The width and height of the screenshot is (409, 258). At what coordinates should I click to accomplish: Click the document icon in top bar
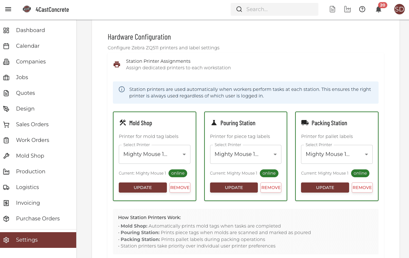[332, 9]
